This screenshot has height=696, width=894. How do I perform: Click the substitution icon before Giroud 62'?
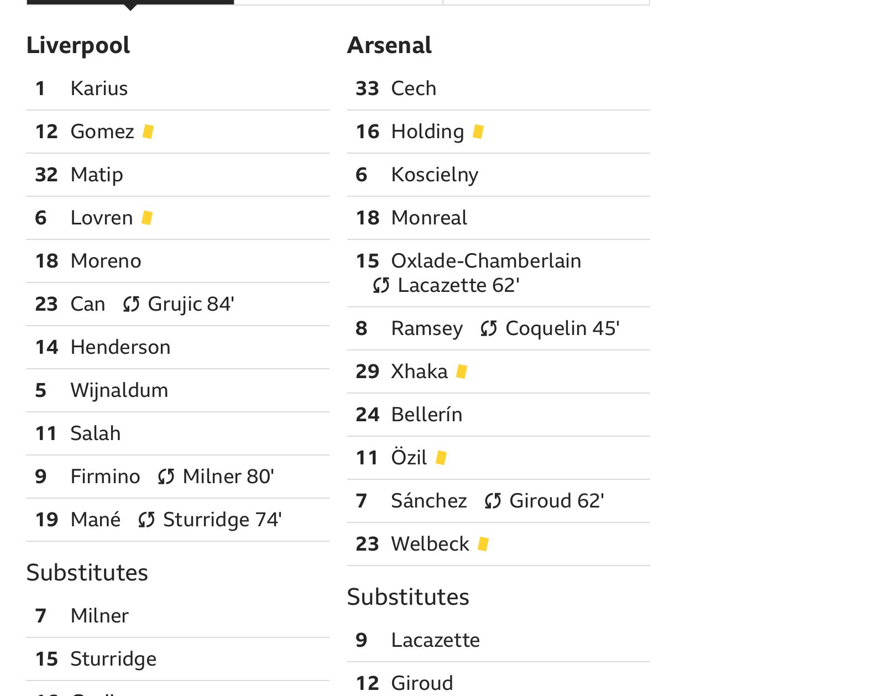click(493, 501)
